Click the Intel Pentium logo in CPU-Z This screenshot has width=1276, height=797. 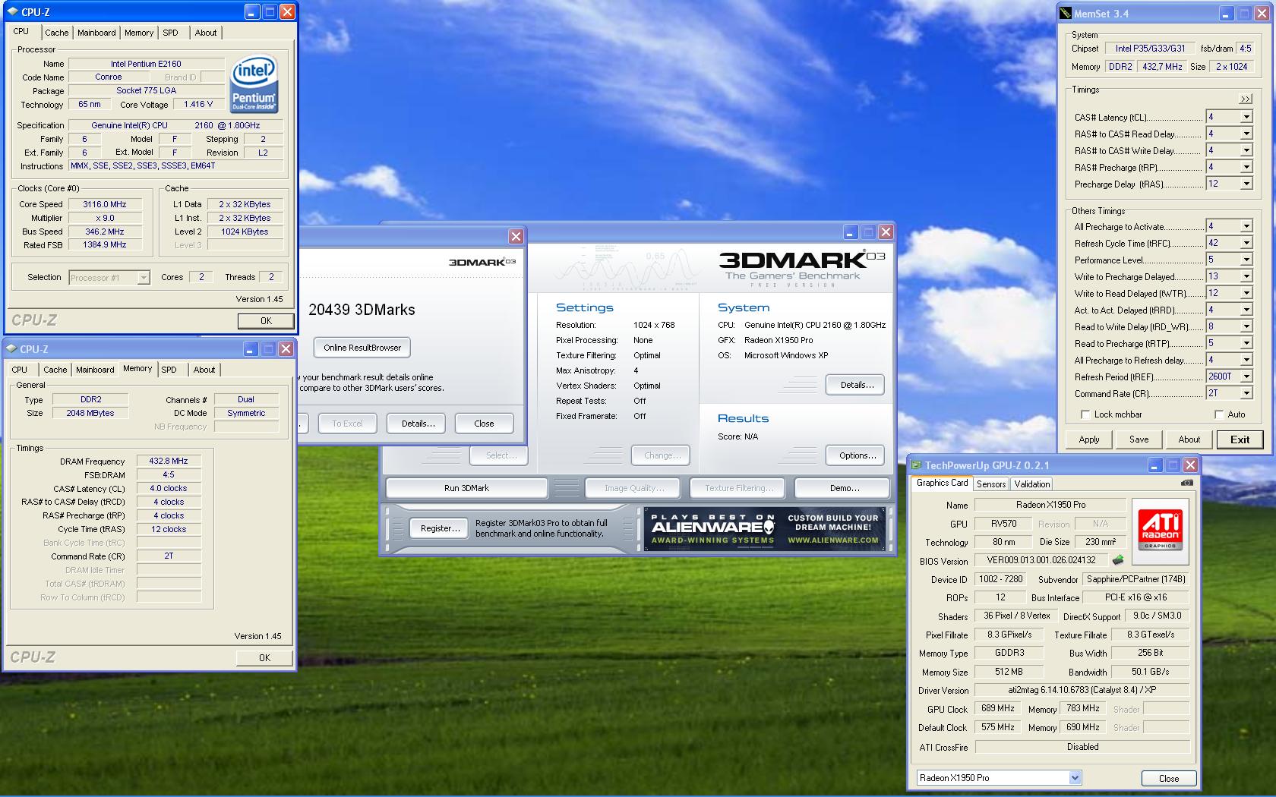click(x=254, y=83)
